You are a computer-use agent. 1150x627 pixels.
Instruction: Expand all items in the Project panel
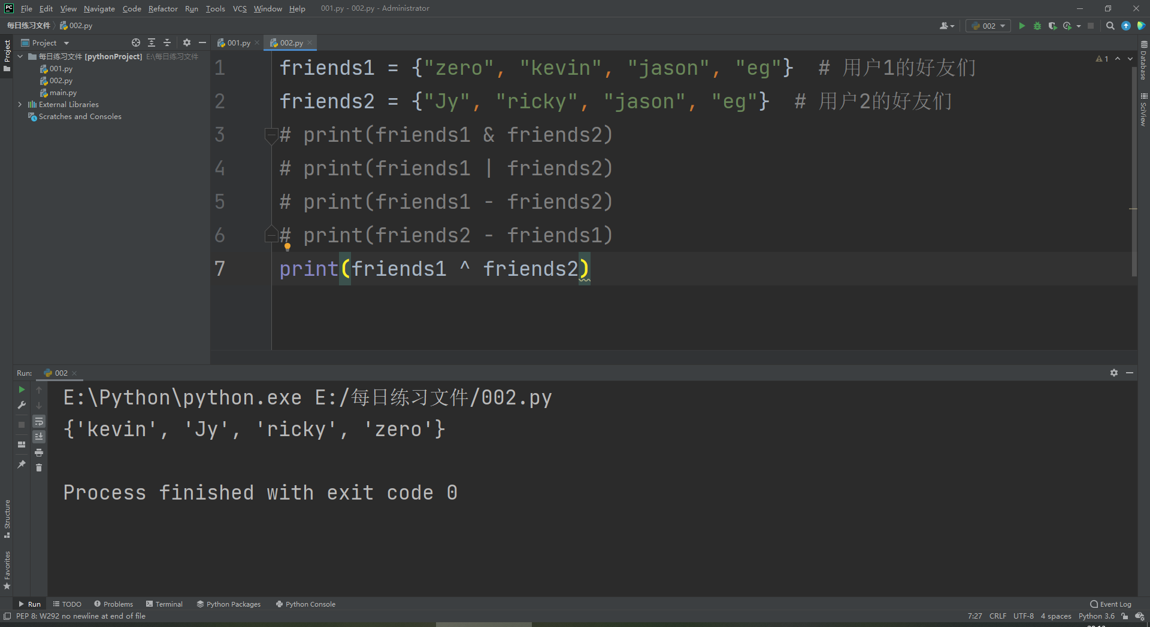click(152, 42)
